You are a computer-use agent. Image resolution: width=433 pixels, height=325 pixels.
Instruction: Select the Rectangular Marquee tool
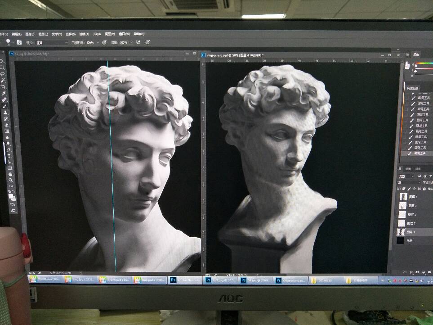(x=2, y=67)
